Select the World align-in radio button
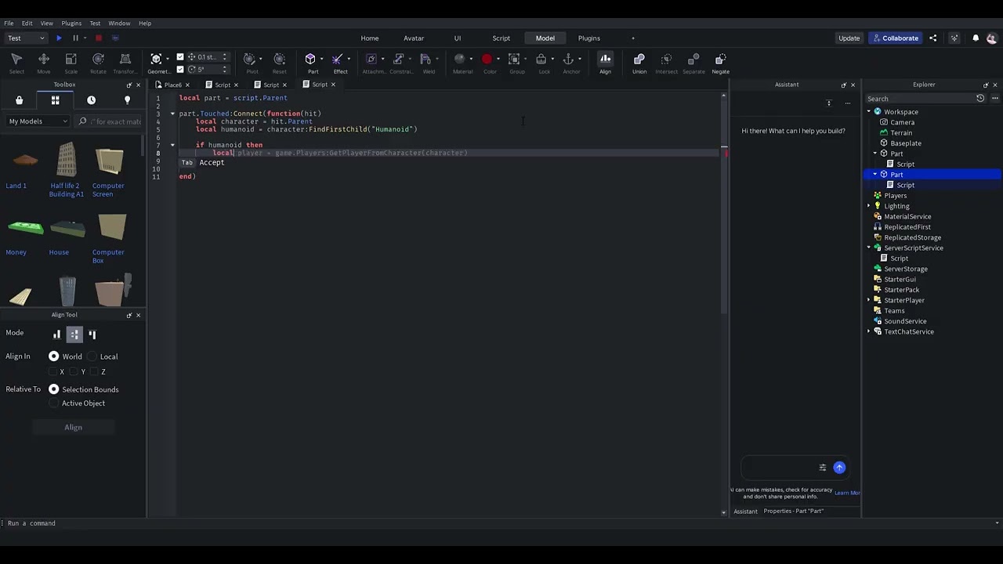Image resolution: width=1003 pixels, height=564 pixels. pos(54,356)
